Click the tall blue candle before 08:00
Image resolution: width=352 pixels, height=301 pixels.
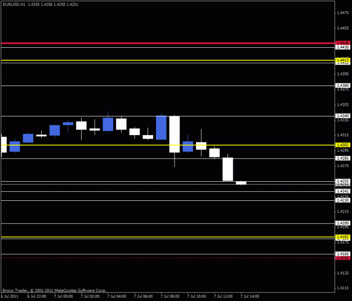coord(161,128)
